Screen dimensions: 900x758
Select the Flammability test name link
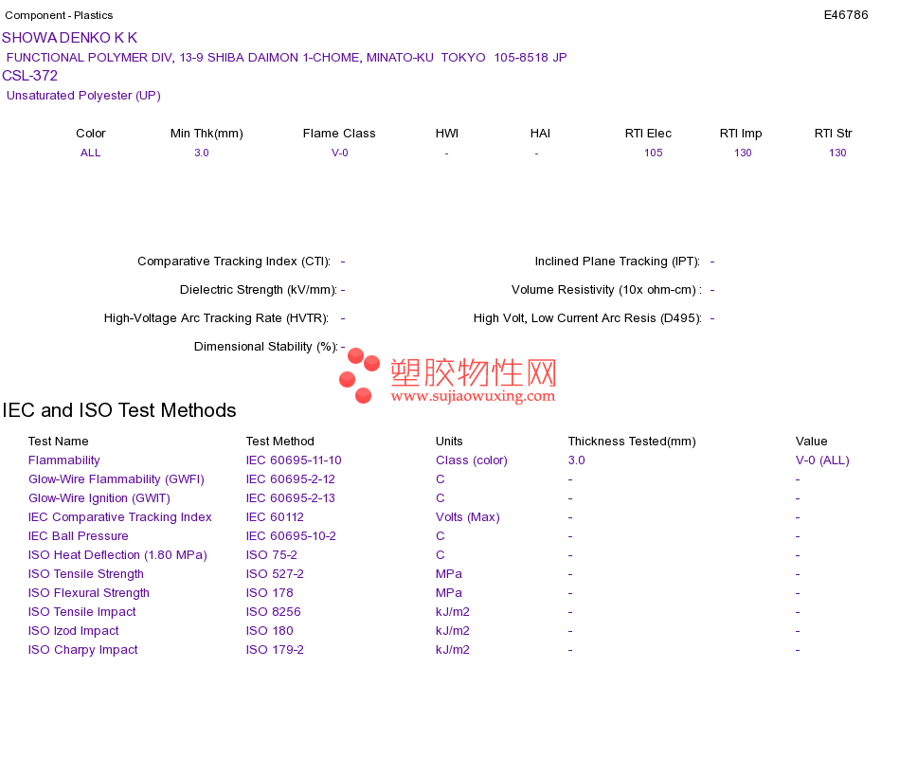(63, 460)
